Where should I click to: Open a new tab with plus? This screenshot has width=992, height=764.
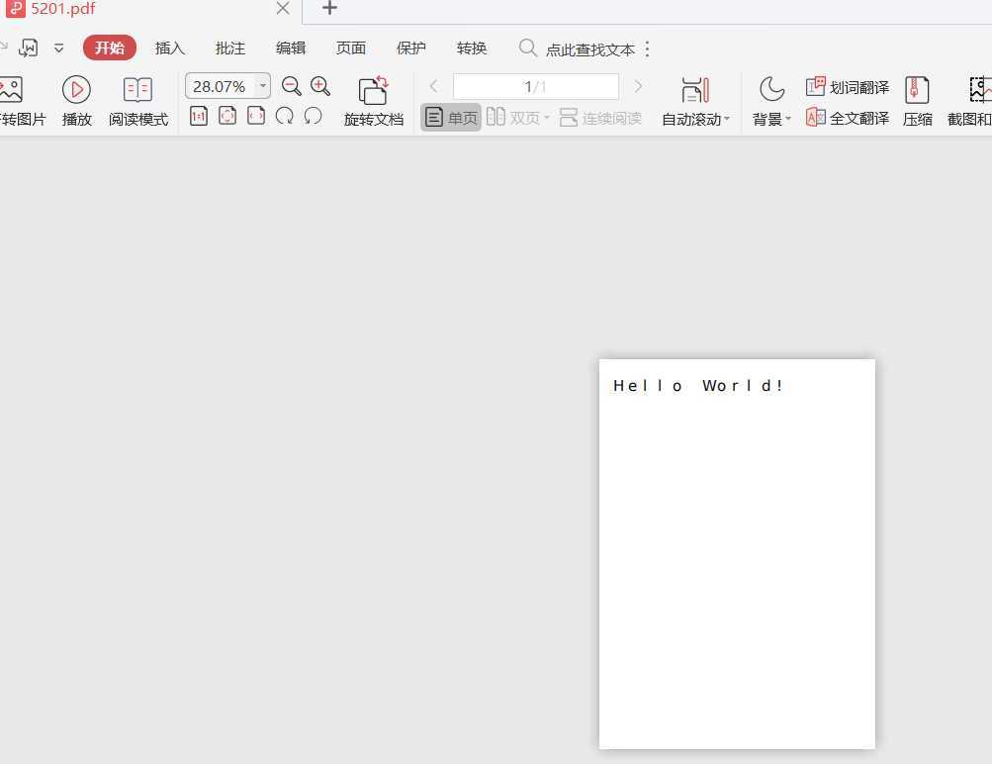click(x=329, y=8)
